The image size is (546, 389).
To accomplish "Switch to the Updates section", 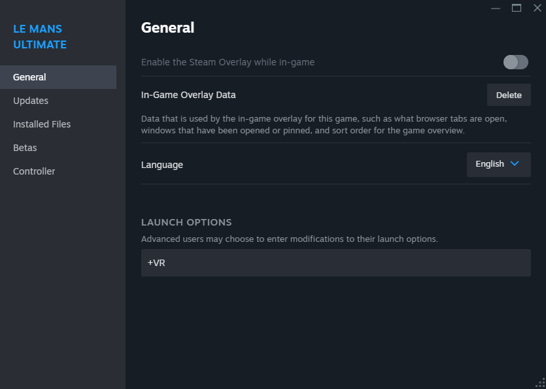I will point(31,101).
